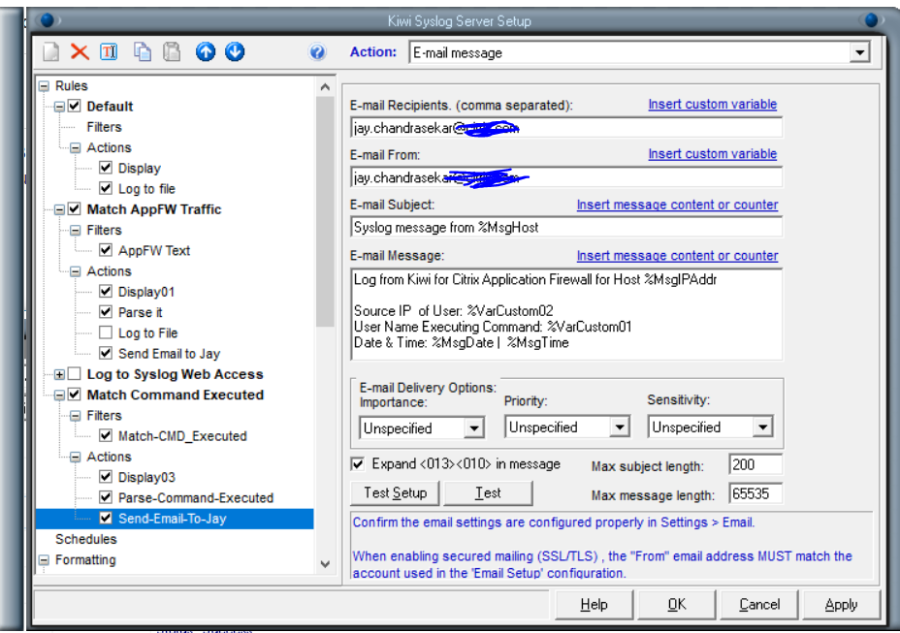Collapse the Rules root node
The width and height of the screenshot is (900, 633).
coord(44,86)
